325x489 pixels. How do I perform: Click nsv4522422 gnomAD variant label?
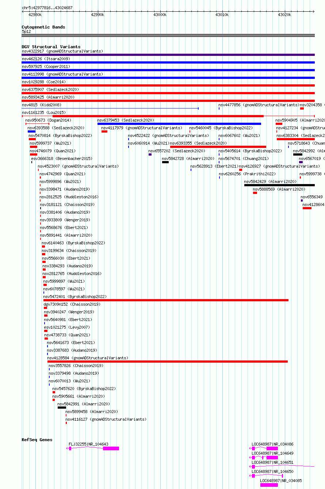point(168,135)
